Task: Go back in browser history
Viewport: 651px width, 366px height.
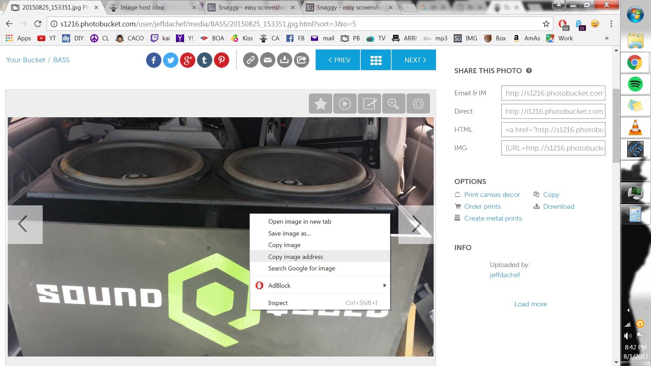Action: [x=9, y=24]
